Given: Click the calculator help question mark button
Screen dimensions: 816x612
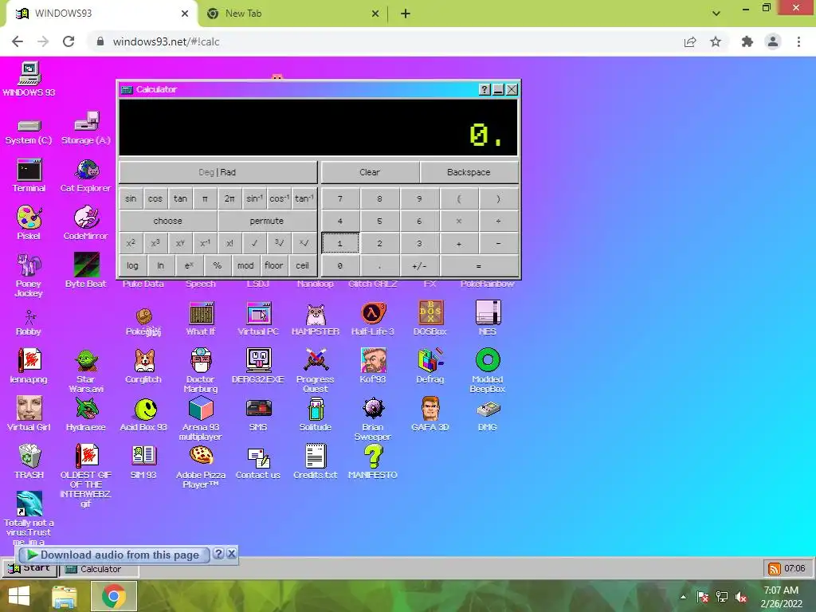Looking at the screenshot, I should [484, 89].
